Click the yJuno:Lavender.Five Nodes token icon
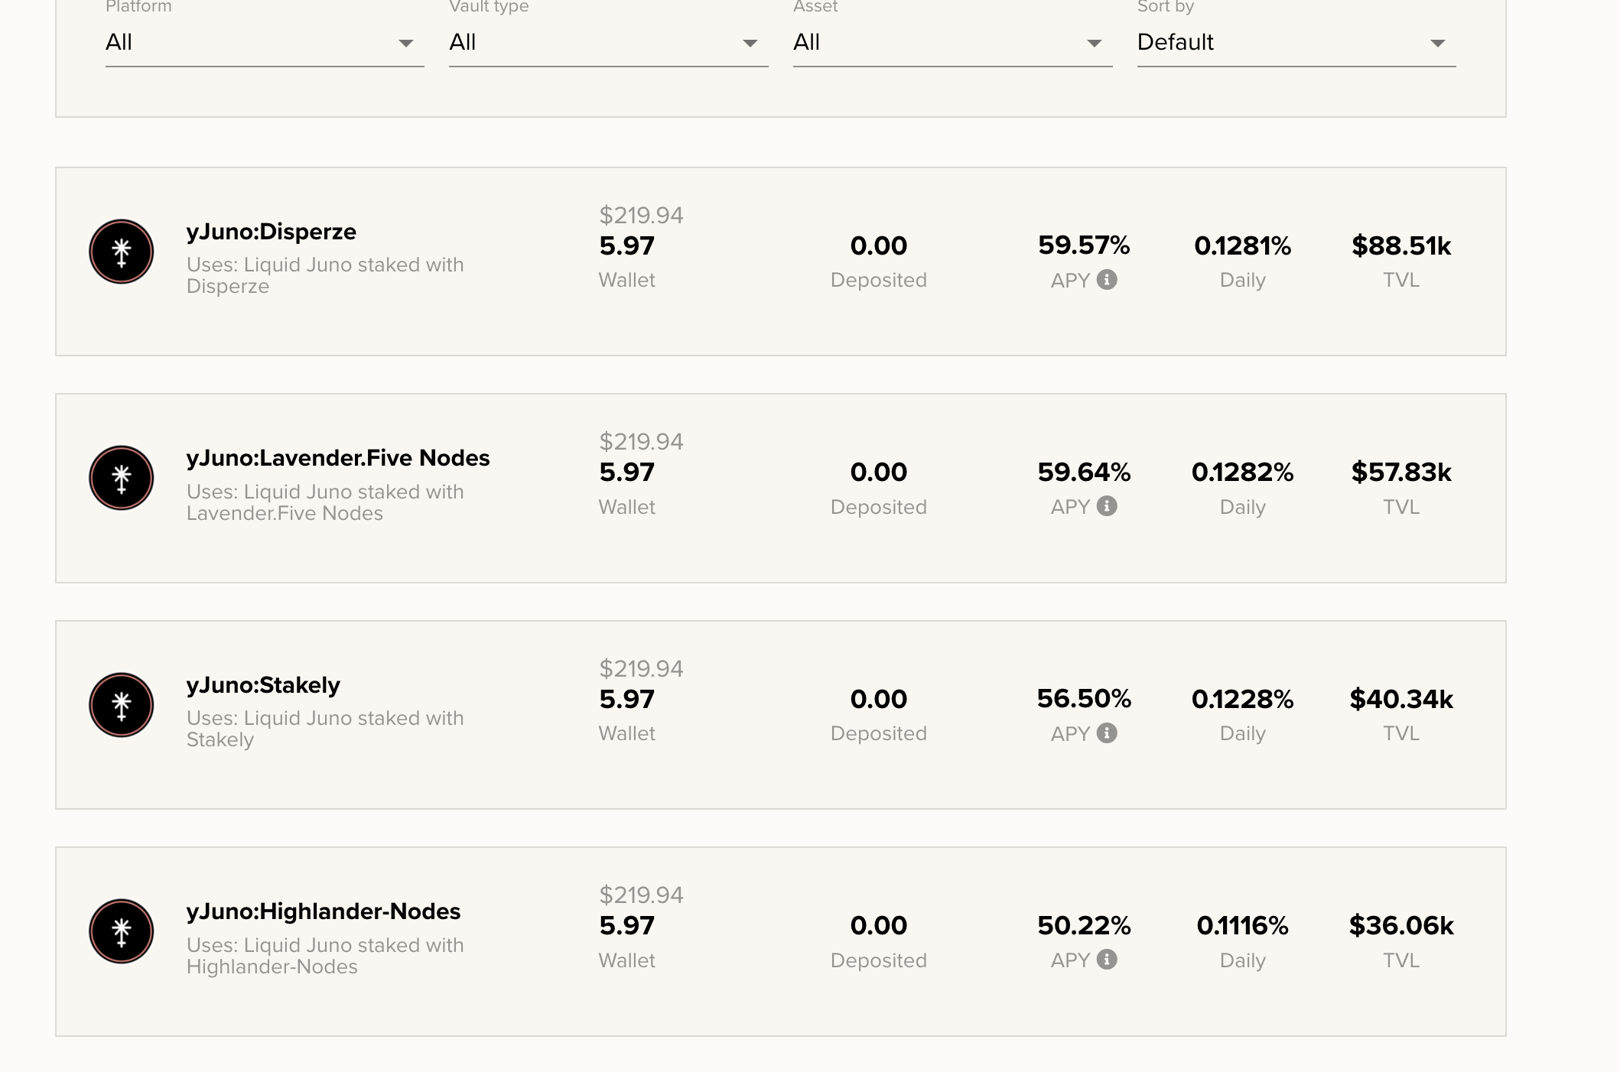Screen dimensions: 1620x1072 click(x=122, y=478)
